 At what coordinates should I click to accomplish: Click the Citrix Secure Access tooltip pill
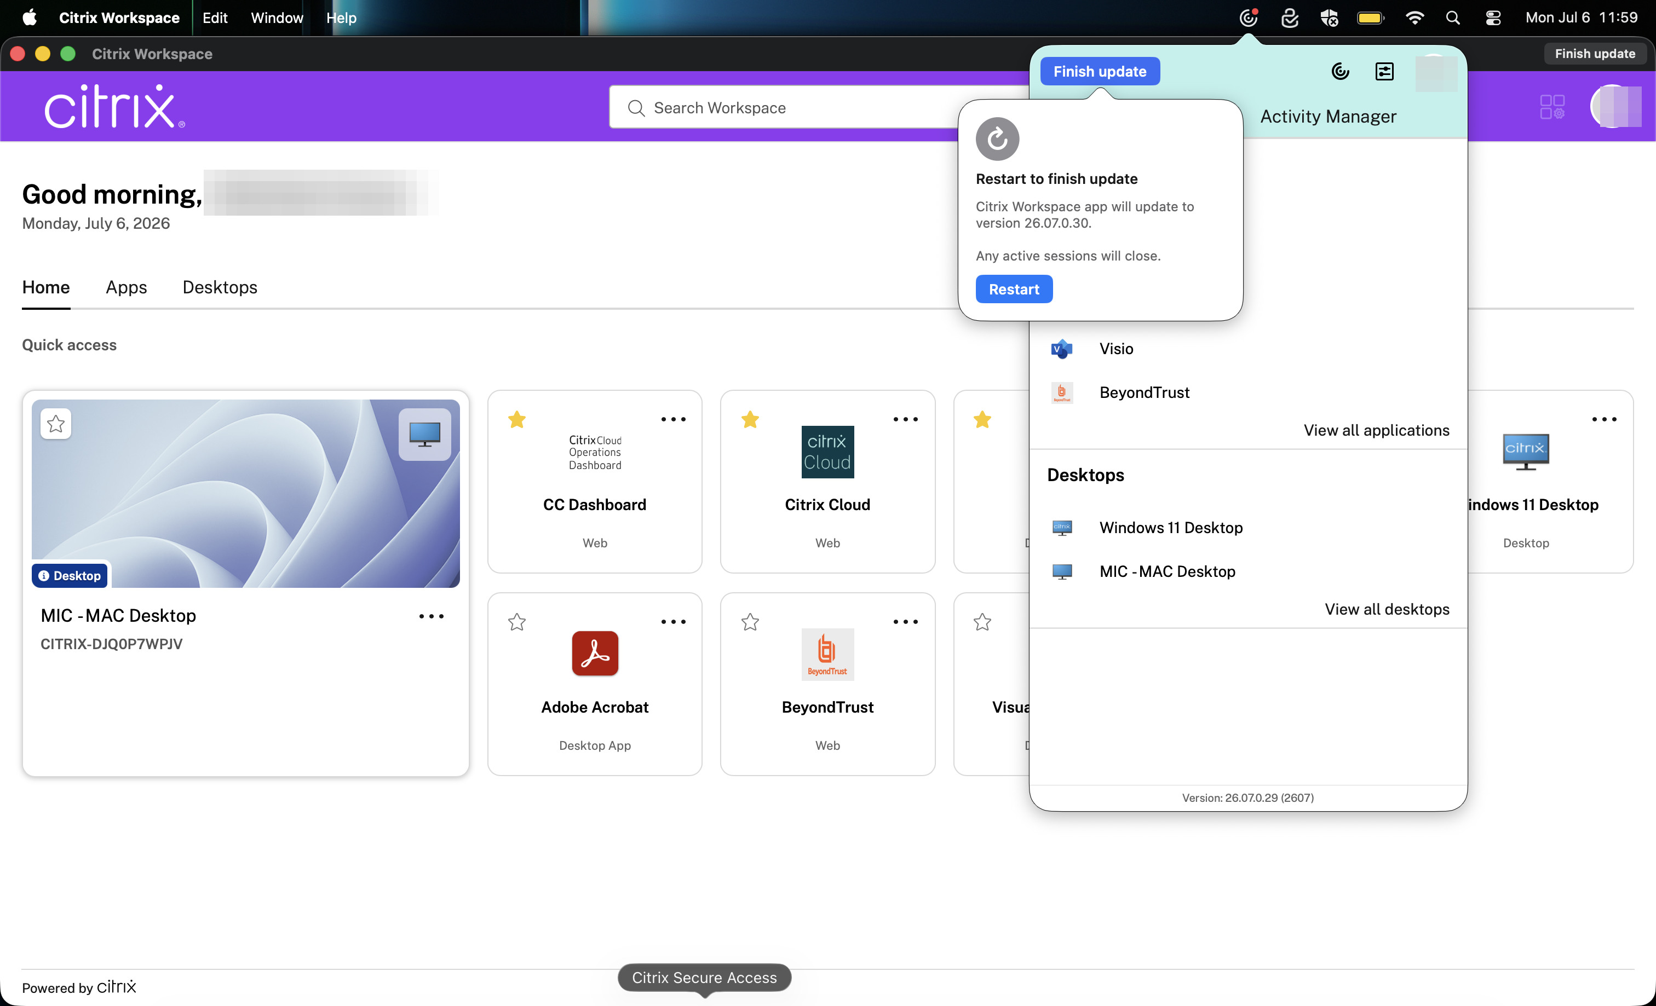coord(704,977)
